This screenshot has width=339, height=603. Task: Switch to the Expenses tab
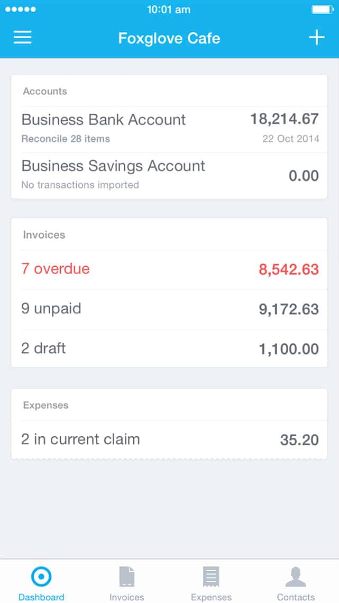pyautogui.click(x=211, y=582)
